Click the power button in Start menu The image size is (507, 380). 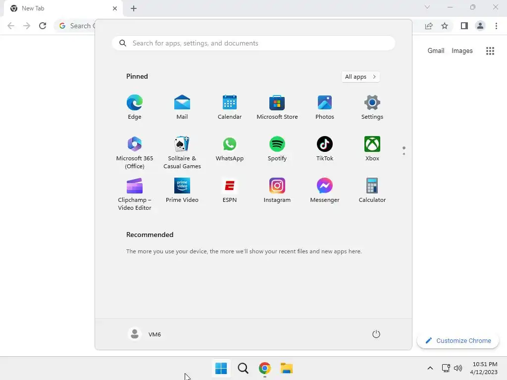click(376, 334)
